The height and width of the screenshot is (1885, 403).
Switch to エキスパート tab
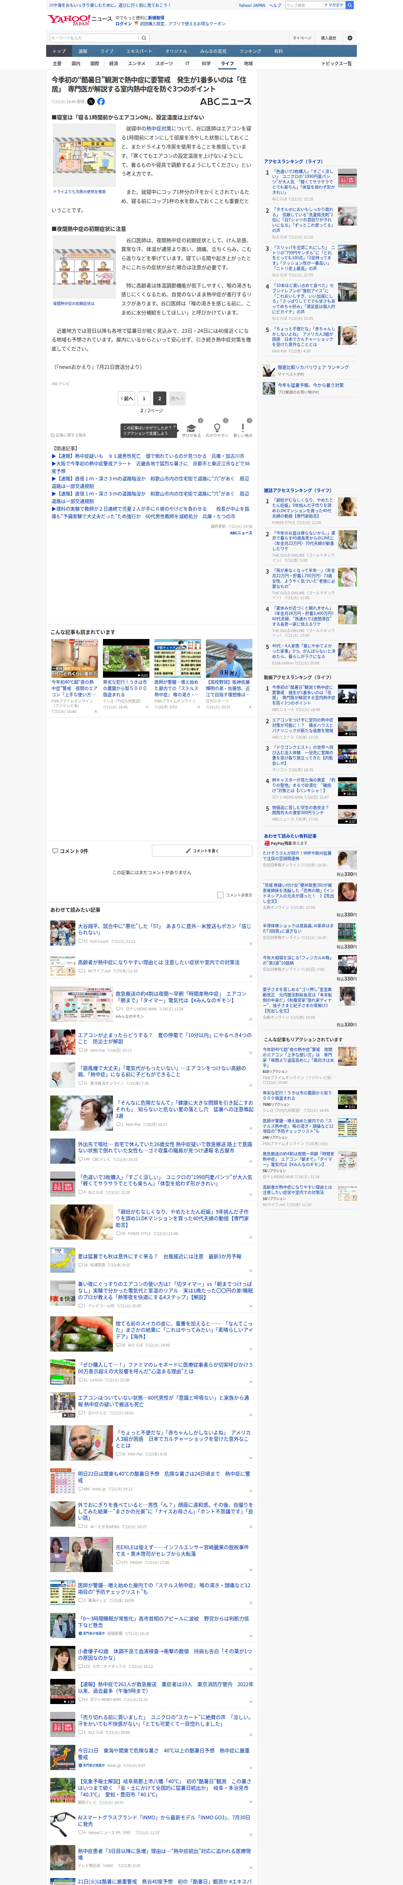[139, 51]
